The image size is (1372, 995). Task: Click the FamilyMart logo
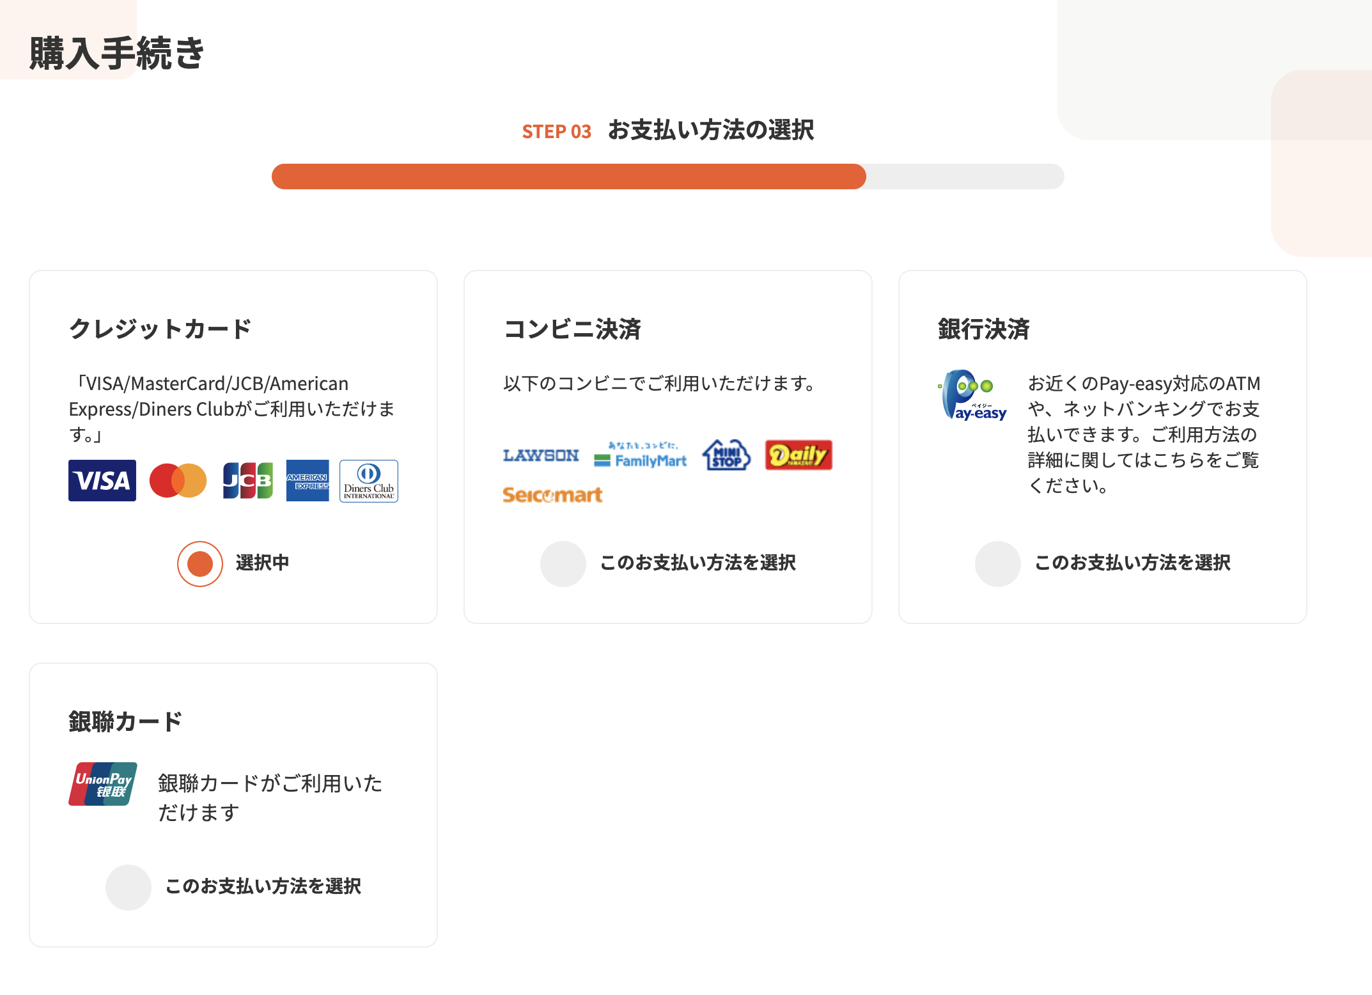click(x=640, y=455)
